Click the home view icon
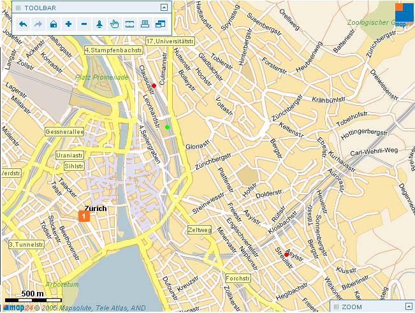The width and height of the screenshot is (415, 313). click(53, 24)
